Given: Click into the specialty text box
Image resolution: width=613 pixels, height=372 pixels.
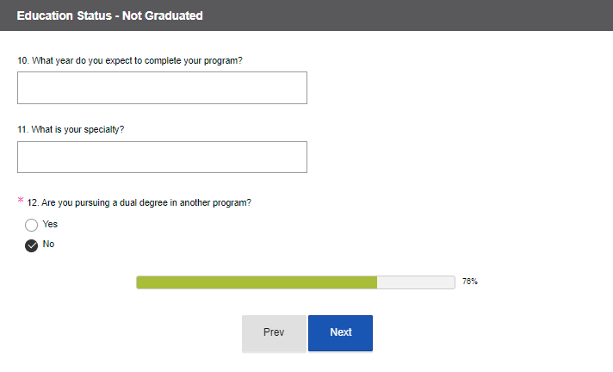Looking at the screenshot, I should 162,158.
